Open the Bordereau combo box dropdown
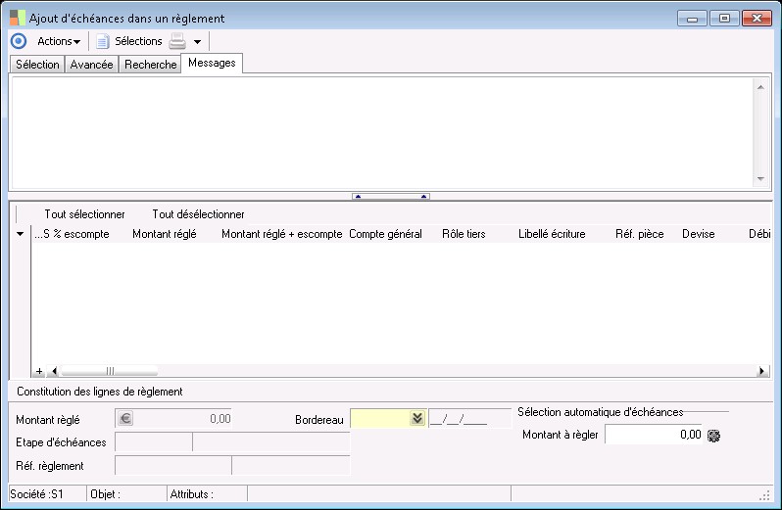 pos(417,419)
